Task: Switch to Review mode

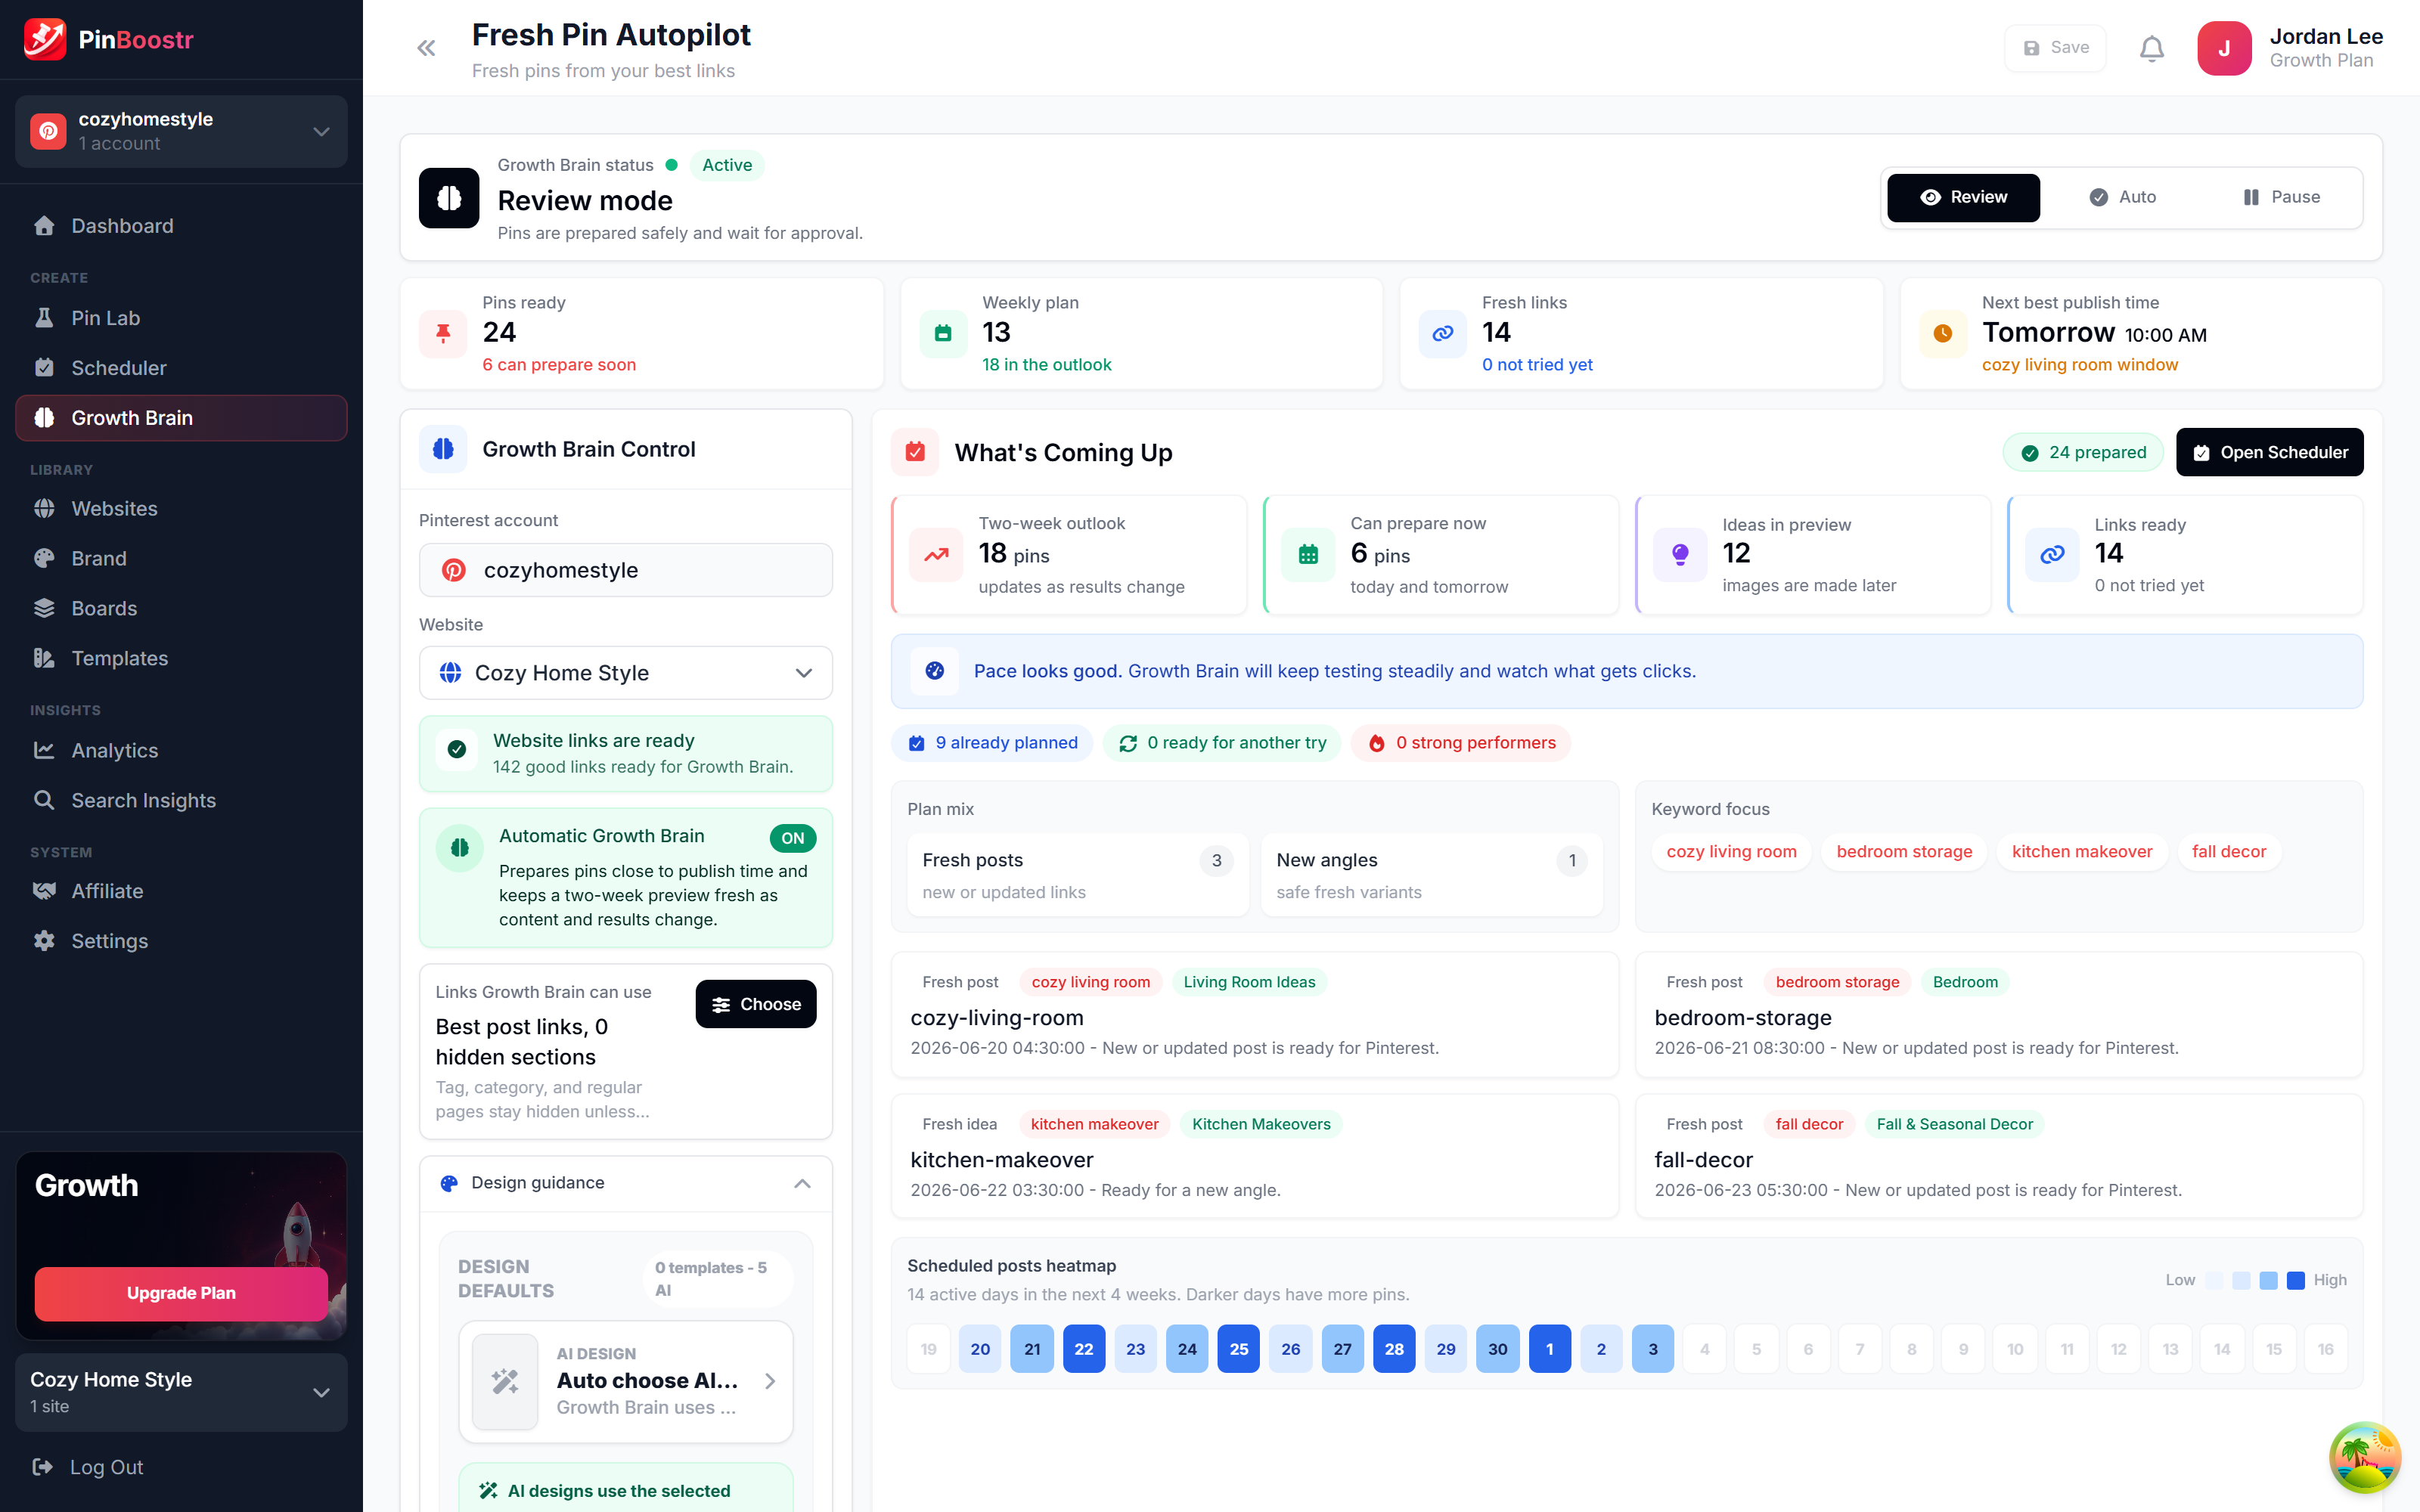Action: pos(1963,197)
